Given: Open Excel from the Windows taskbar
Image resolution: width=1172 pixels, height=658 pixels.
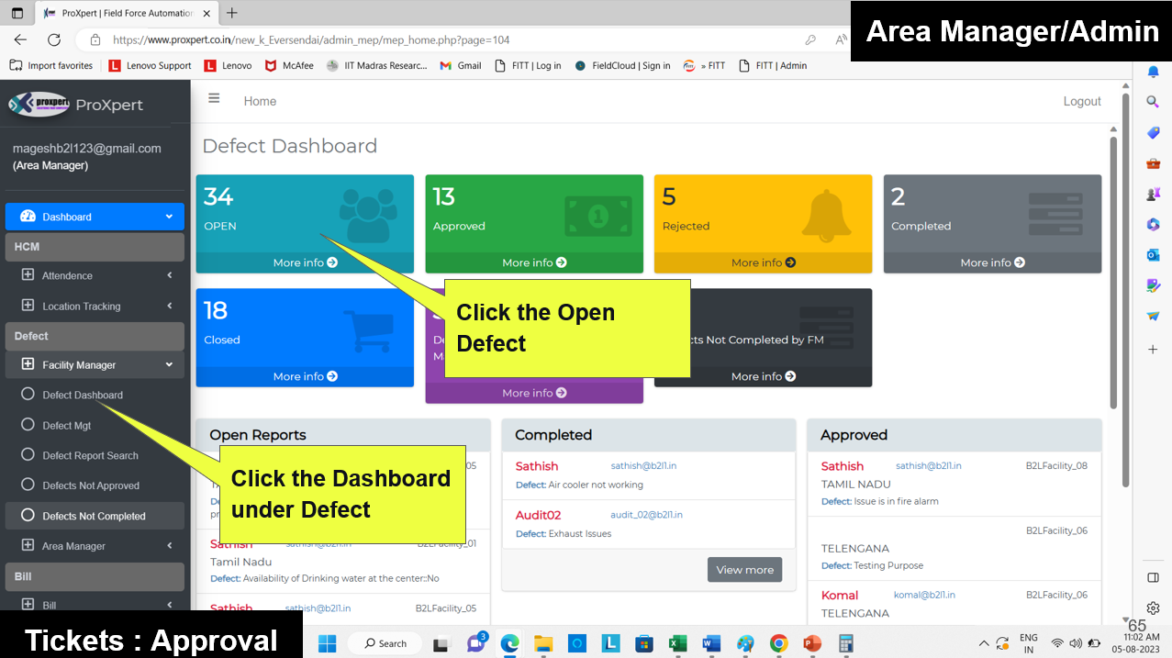Looking at the screenshot, I should coord(677,643).
